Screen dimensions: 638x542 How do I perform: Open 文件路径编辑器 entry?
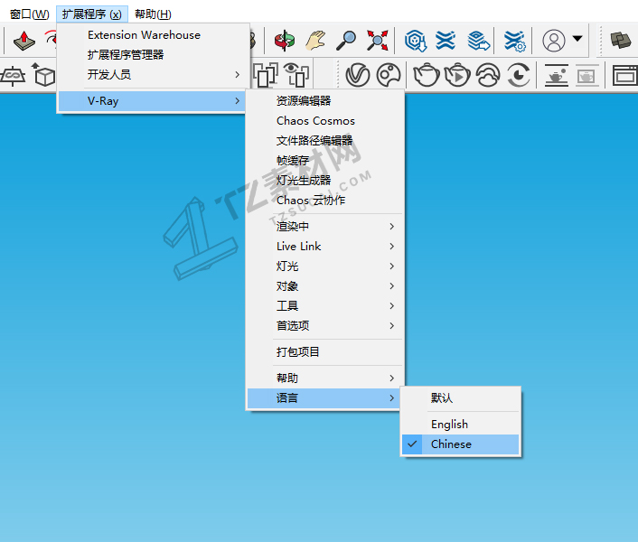pyautogui.click(x=324, y=141)
